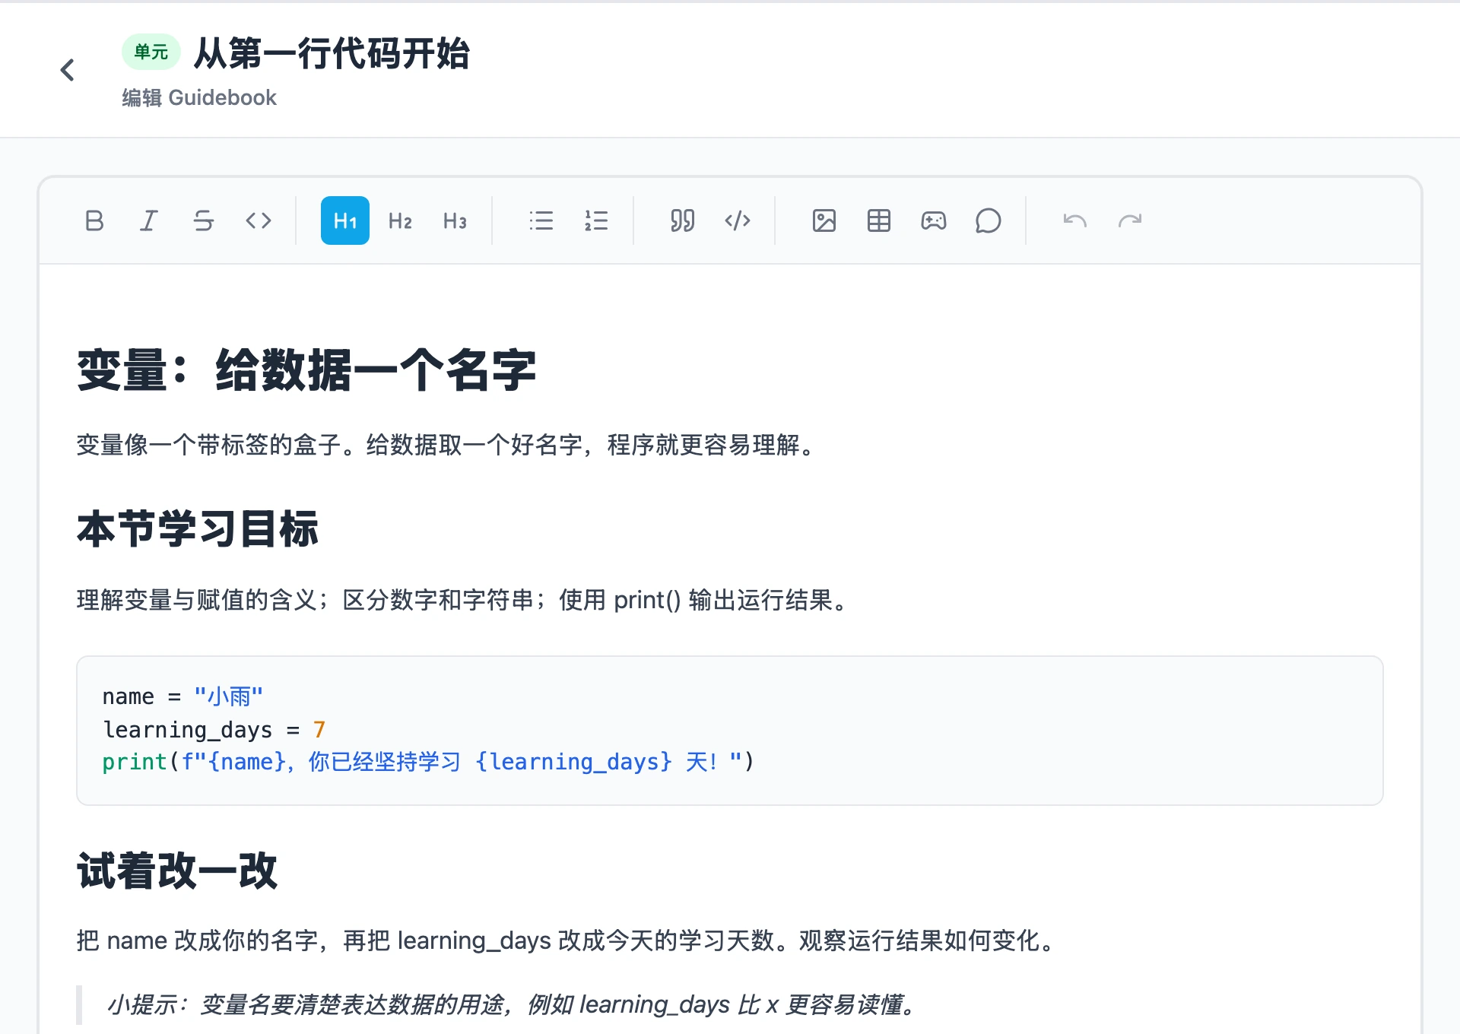Set heading level H3
The width and height of the screenshot is (1460, 1034).
coord(455,221)
